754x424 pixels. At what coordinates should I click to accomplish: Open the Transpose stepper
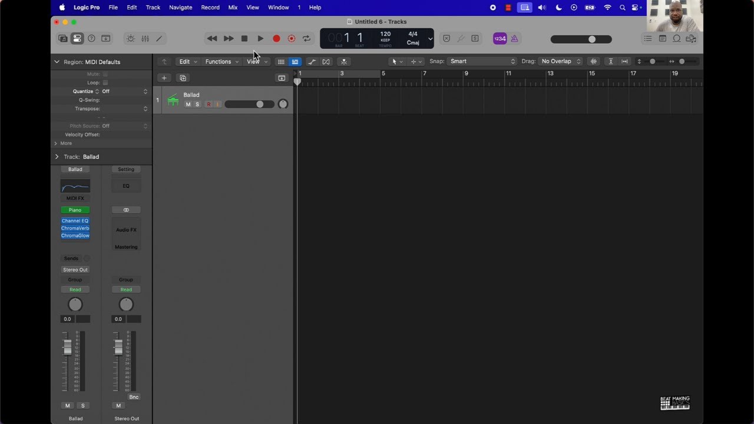pos(145,109)
